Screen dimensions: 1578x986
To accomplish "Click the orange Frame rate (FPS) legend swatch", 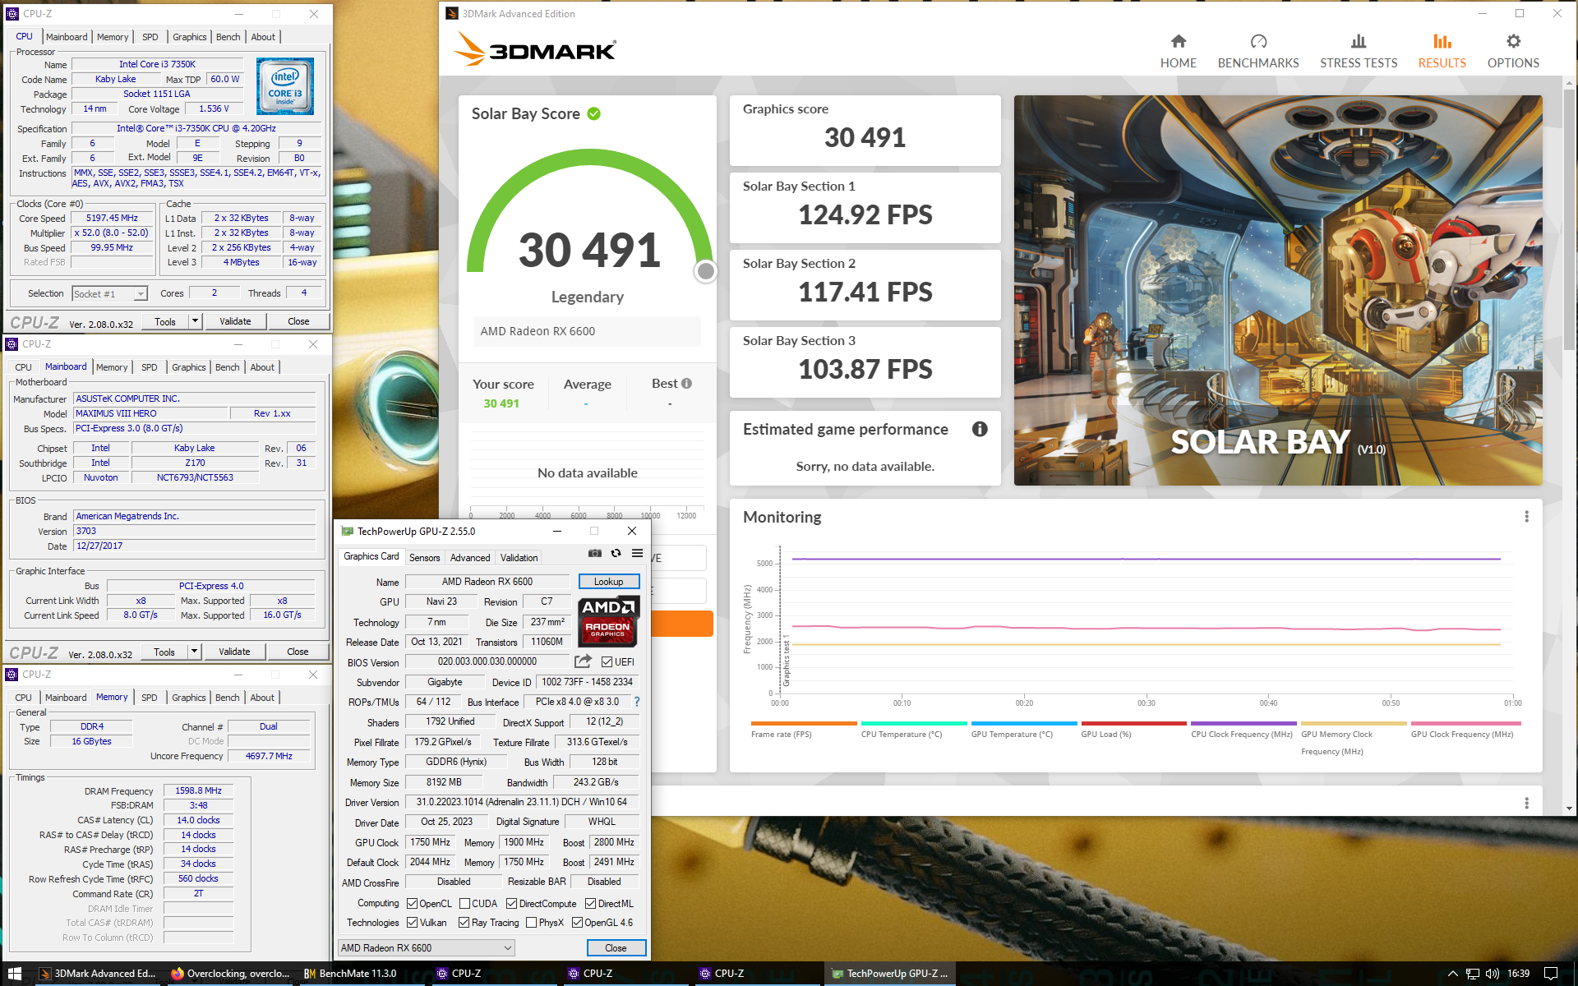I will (x=804, y=724).
